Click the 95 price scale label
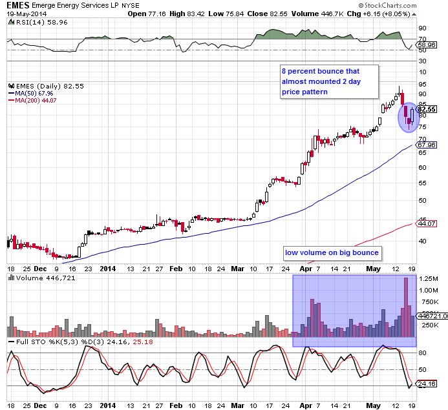The width and height of the screenshot is (448, 410). coord(422,85)
